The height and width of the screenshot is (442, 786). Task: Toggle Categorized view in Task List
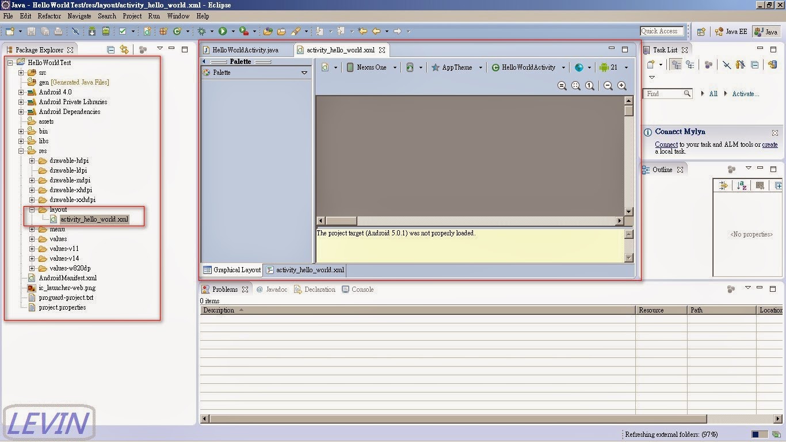(x=677, y=65)
